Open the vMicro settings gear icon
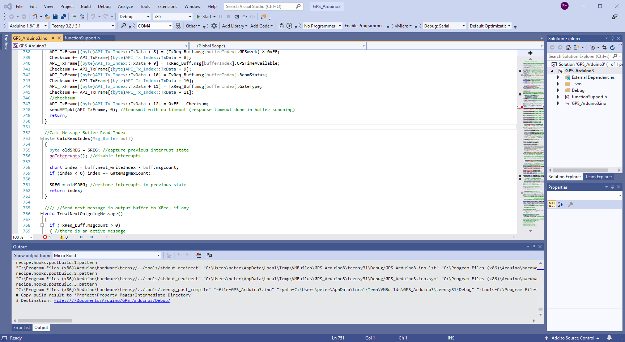Viewport: 625px width, 342px height. coord(214,26)
